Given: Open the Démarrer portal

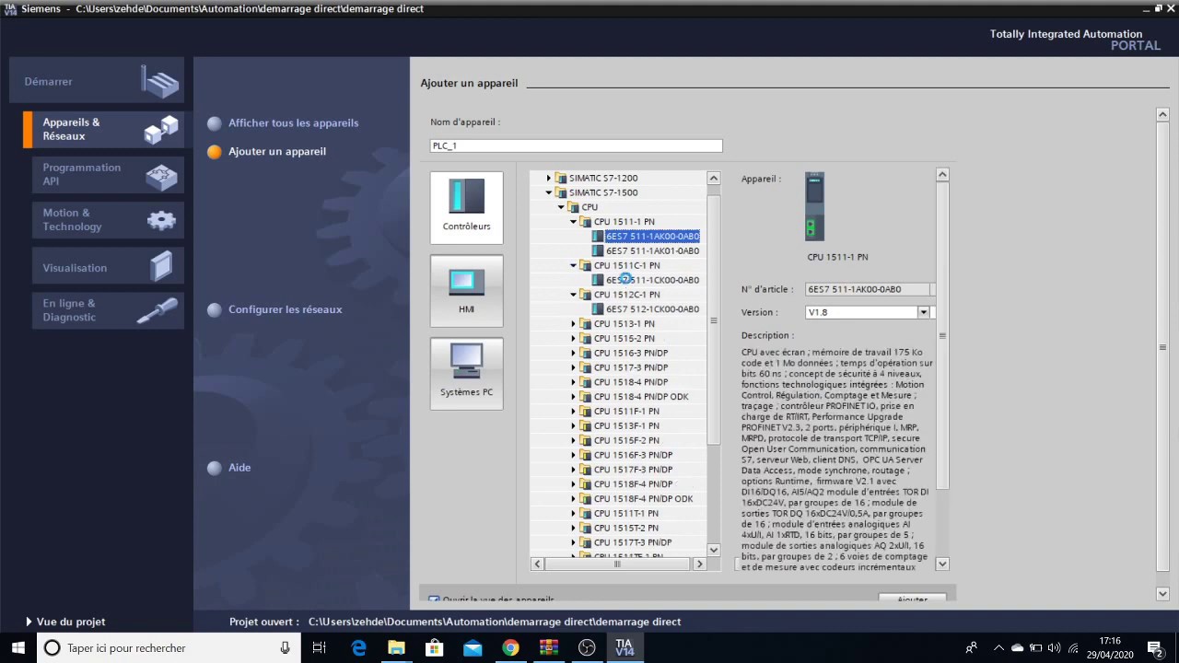Looking at the screenshot, I should pyautogui.click(x=97, y=81).
